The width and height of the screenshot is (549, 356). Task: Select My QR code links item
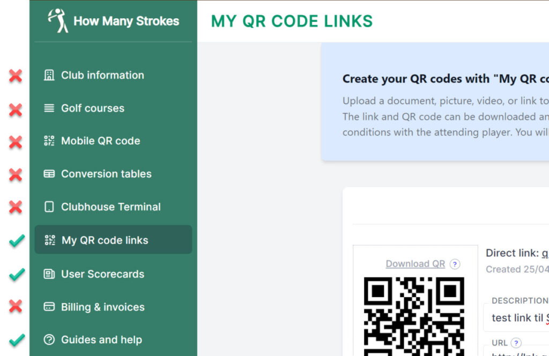pos(113,239)
